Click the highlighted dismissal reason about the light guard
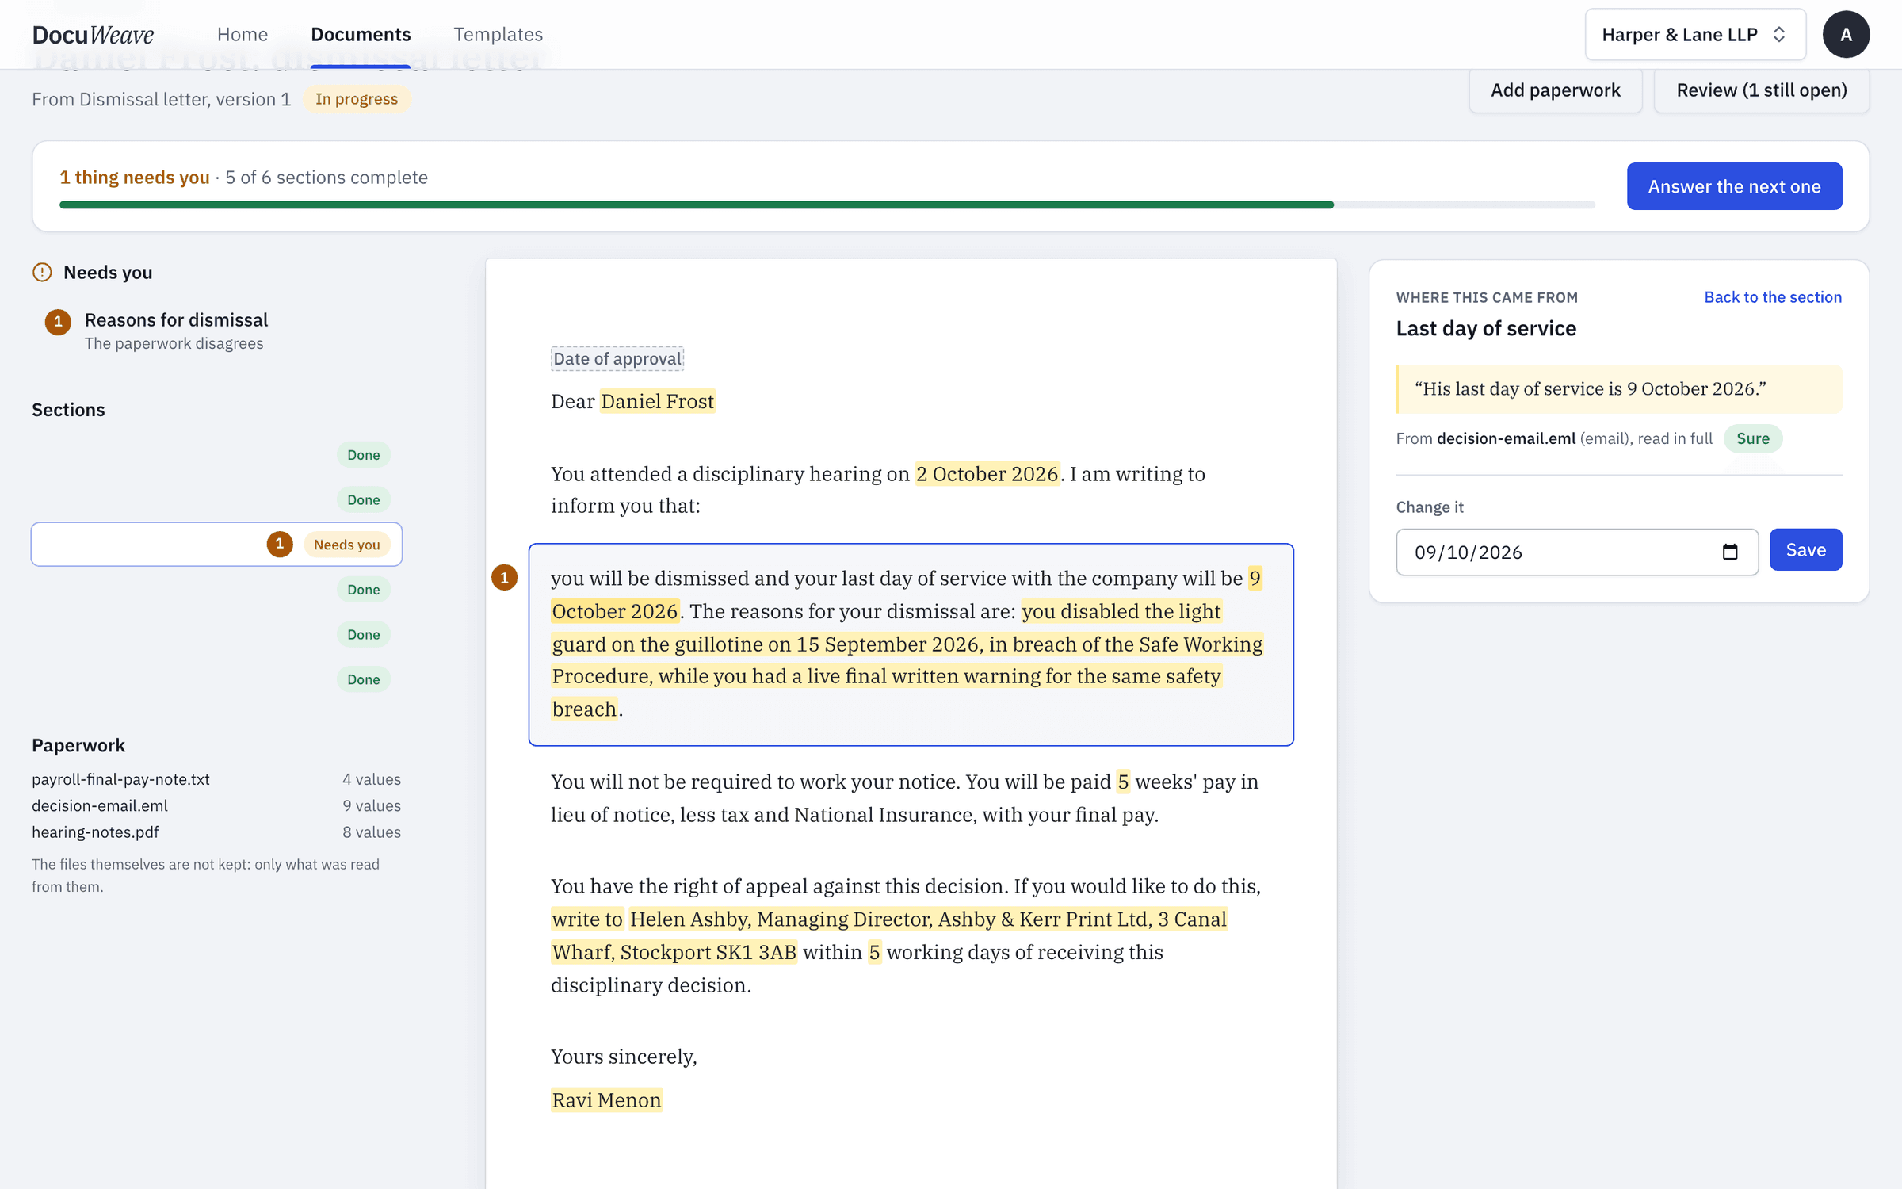Screen dimensions: 1902x1189 coord(907,659)
